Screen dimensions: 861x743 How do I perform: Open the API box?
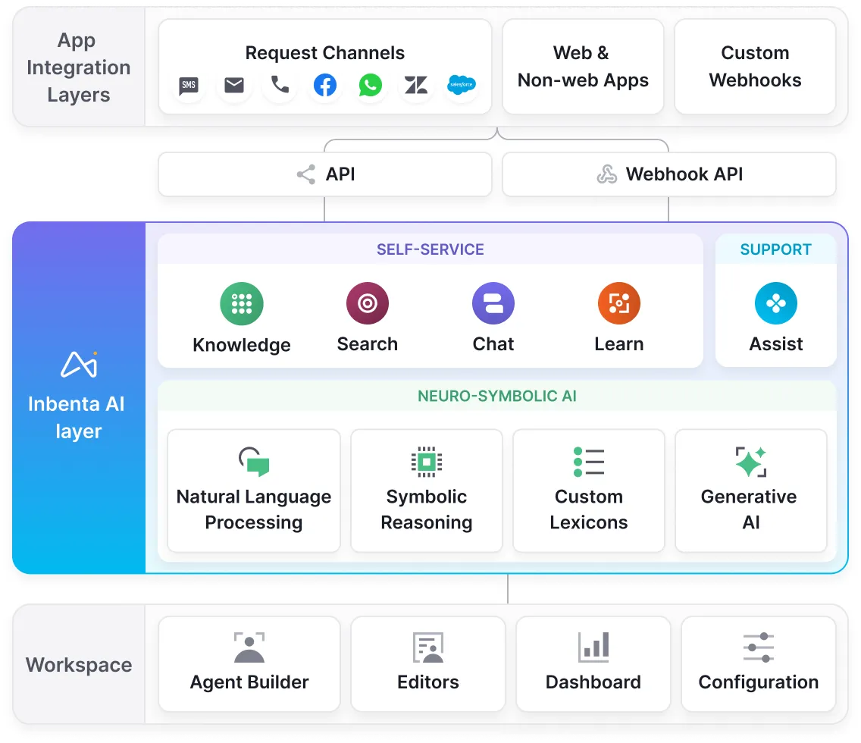point(324,174)
